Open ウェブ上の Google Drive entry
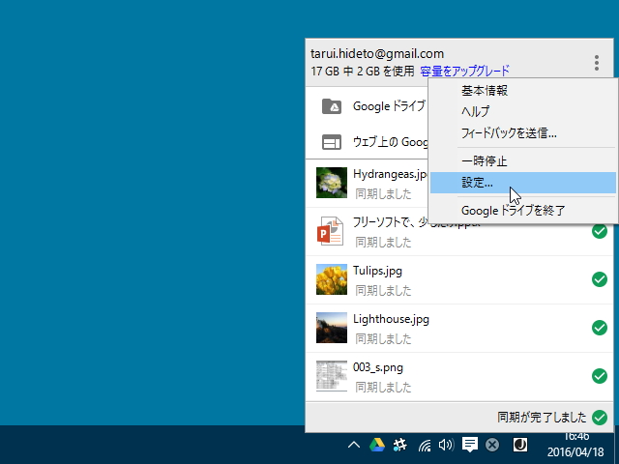This screenshot has height=464, width=619. 367,142
